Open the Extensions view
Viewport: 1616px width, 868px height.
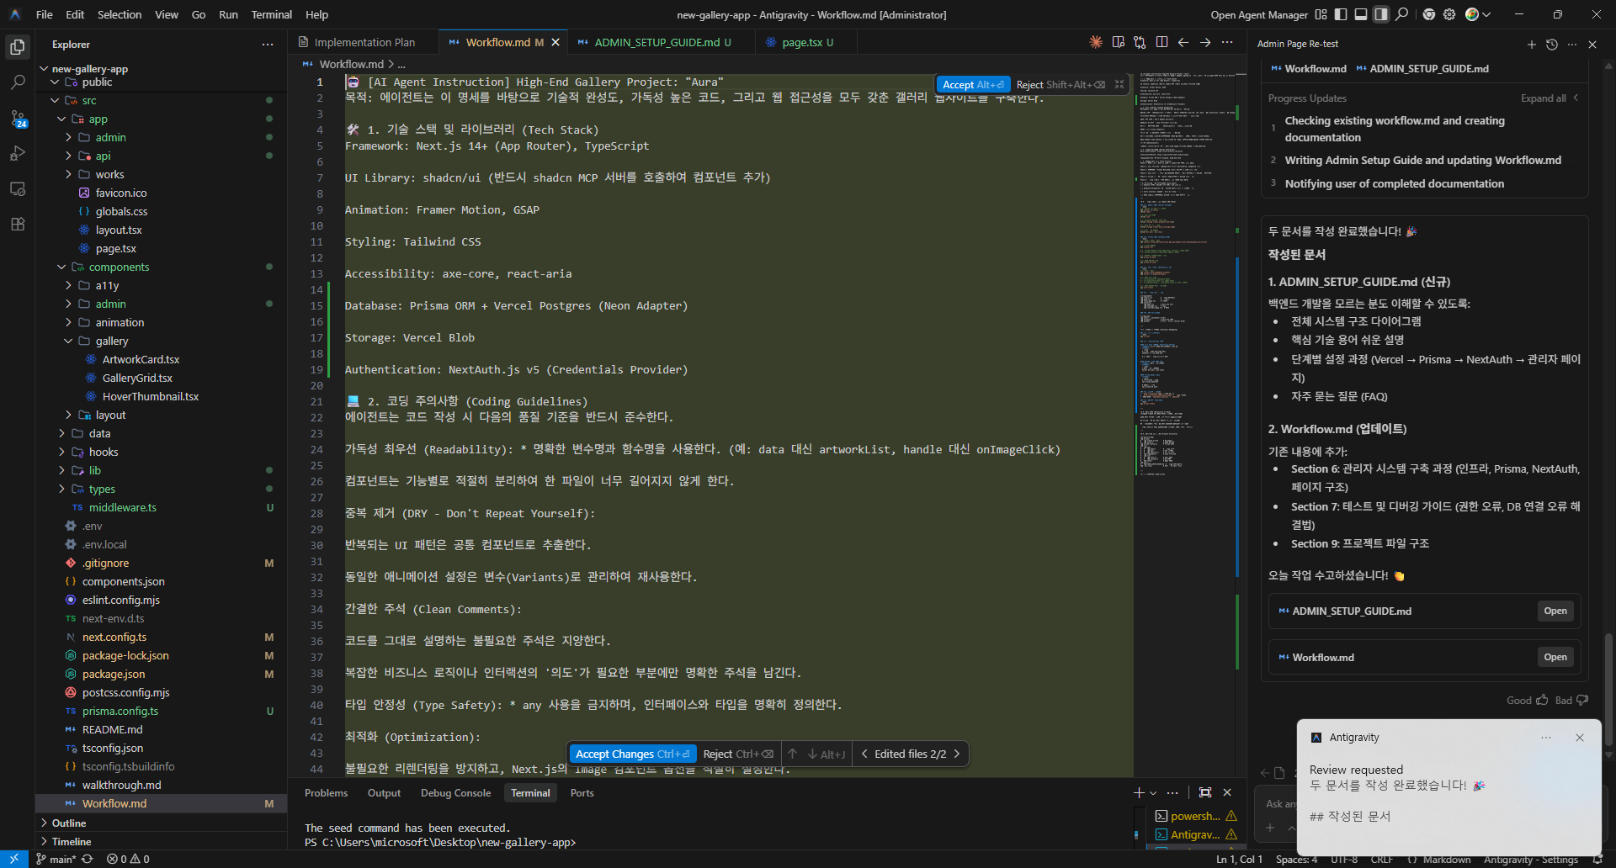click(x=18, y=225)
